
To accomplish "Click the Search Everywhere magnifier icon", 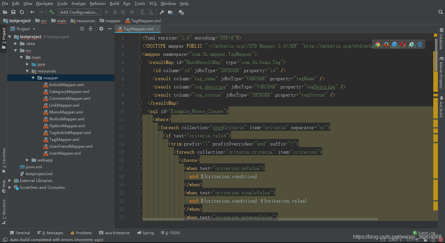I will click(440, 12).
